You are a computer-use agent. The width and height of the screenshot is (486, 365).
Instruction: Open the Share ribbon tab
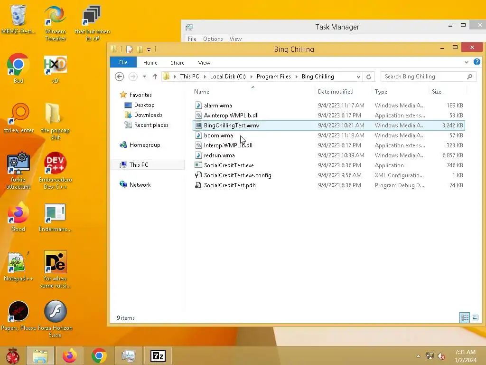[178, 63]
